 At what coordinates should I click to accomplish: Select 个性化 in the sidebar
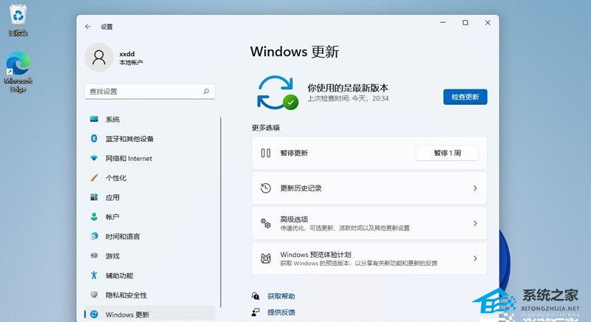click(116, 178)
